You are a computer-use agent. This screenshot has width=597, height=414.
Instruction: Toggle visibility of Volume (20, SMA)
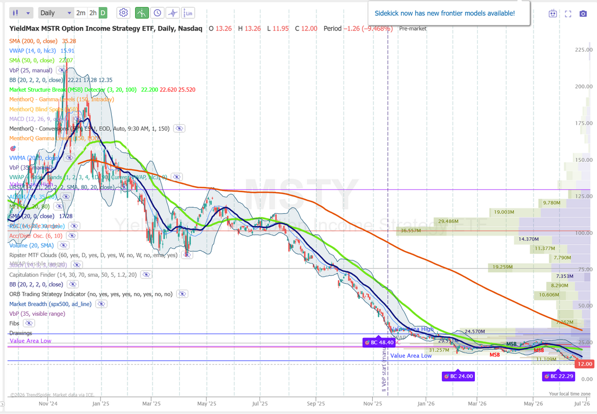(63, 245)
